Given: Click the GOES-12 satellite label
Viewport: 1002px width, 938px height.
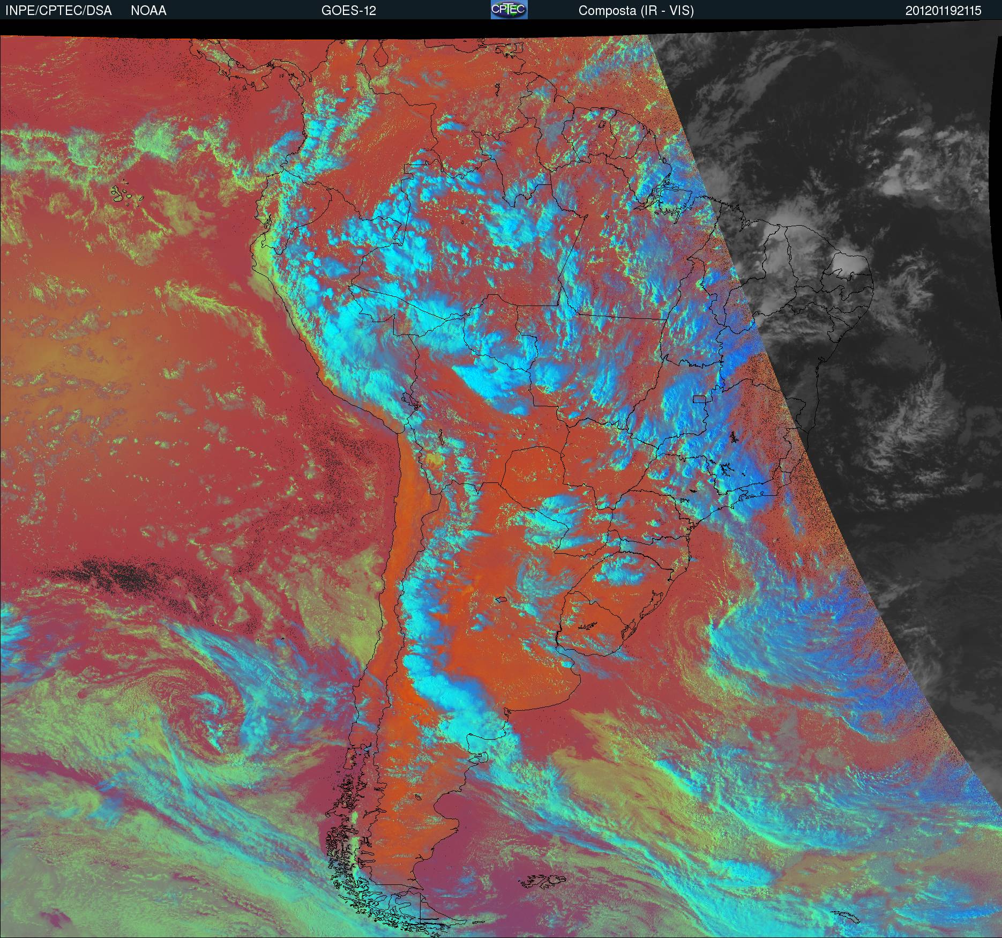Looking at the screenshot, I should click(349, 11).
